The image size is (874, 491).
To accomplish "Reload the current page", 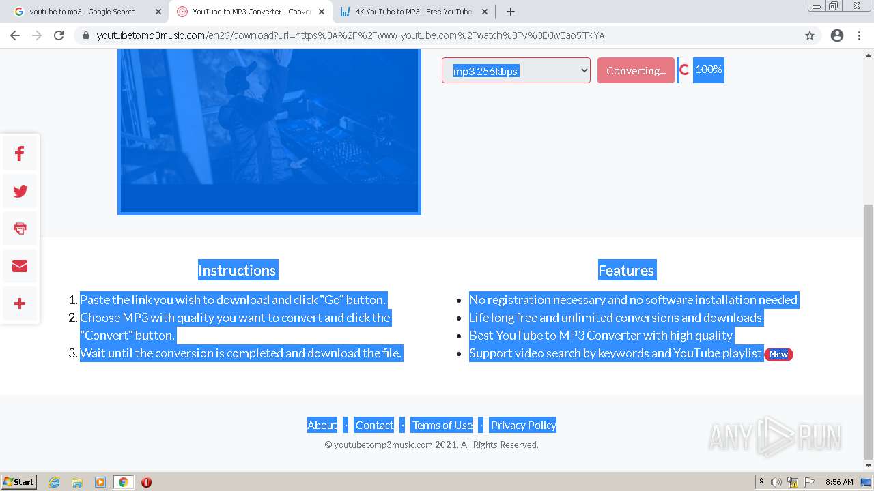I will (59, 35).
